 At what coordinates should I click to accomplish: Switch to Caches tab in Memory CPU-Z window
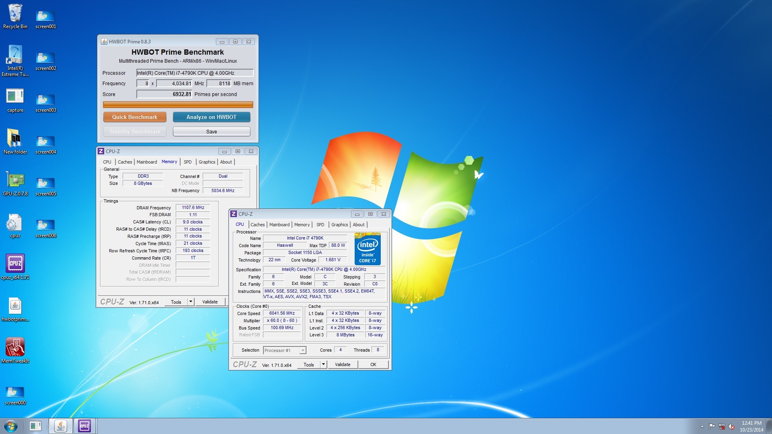pos(125,162)
